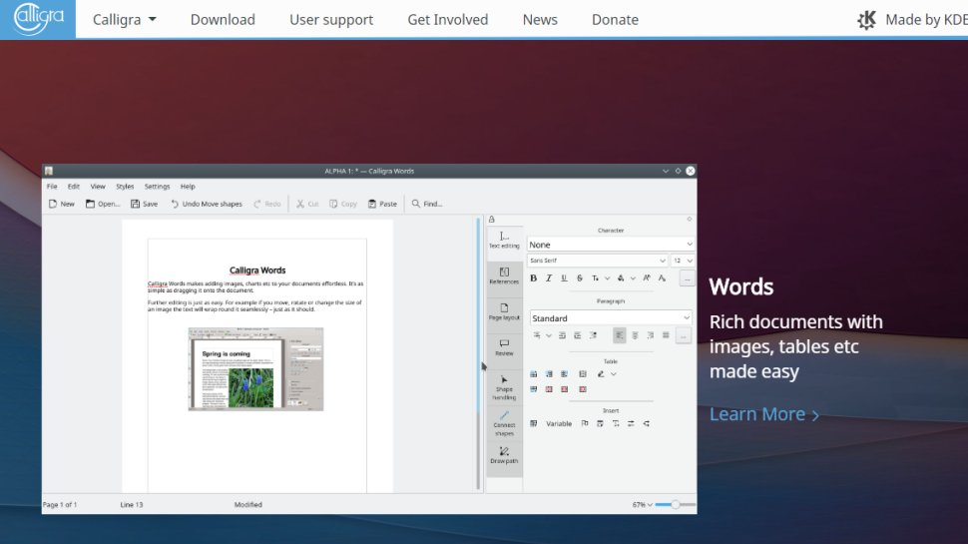Viewport: 968px width, 544px height.
Task: Click the insert table icon
Action: click(x=533, y=423)
